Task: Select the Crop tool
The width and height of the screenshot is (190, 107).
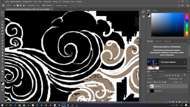Action: click(2, 25)
